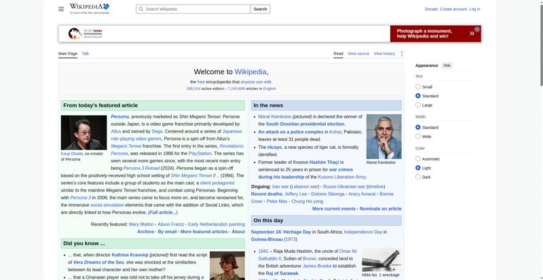The image size is (543, 280).
Task: Open the Kosovo Liberation Army link
Action: coord(342,177)
